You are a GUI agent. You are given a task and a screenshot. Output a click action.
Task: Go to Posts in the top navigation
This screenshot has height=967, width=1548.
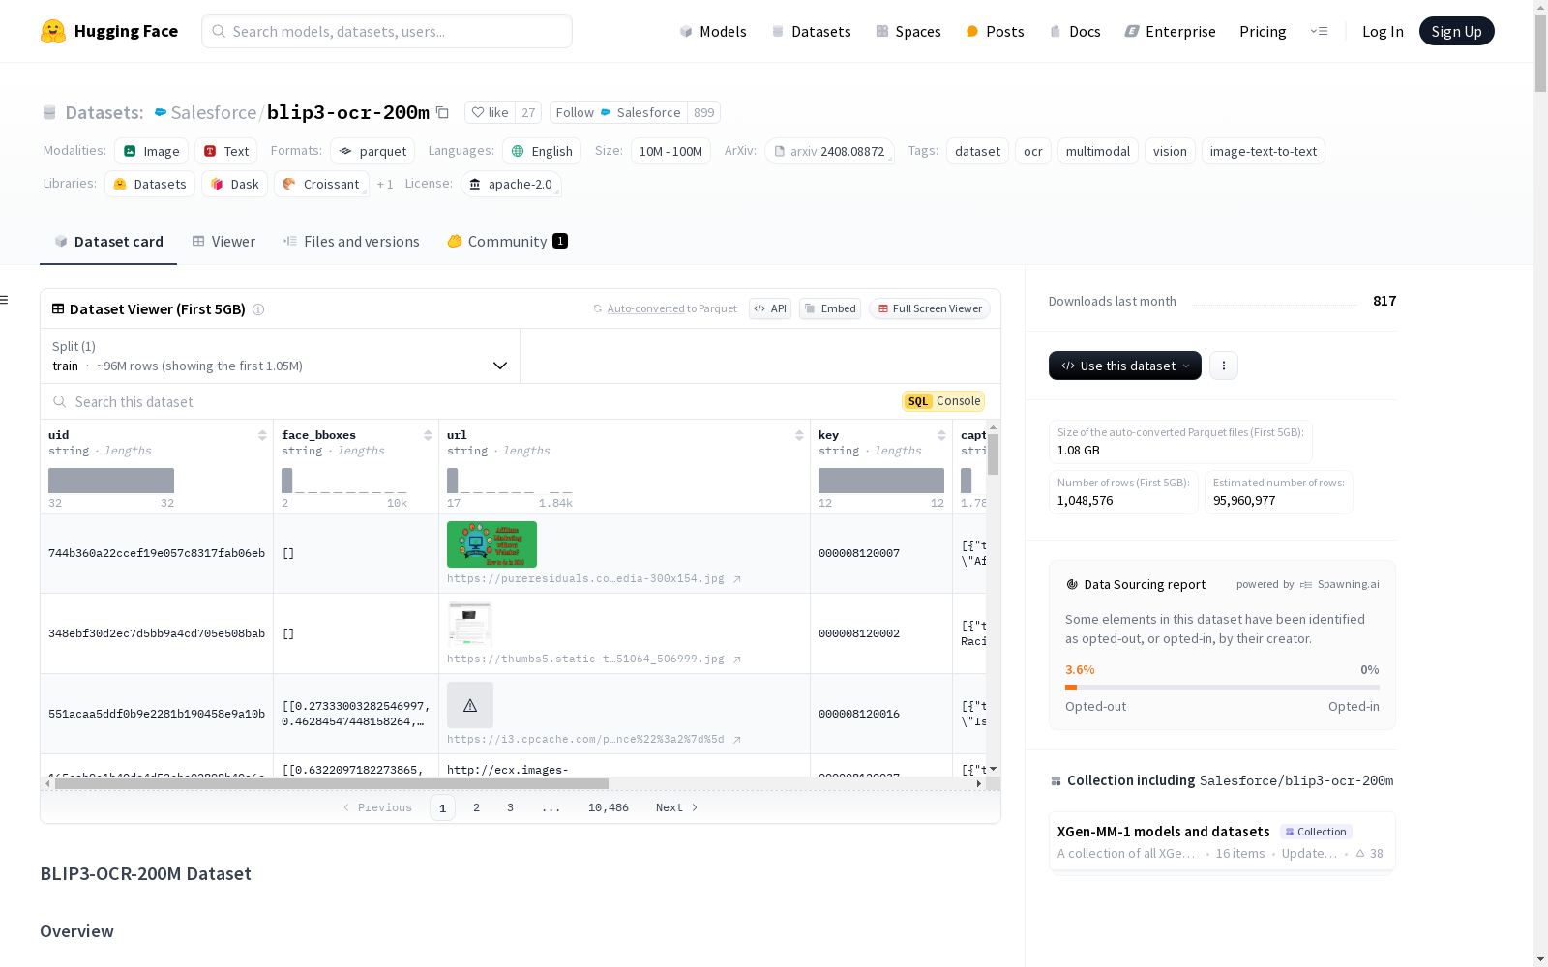coord(996,31)
